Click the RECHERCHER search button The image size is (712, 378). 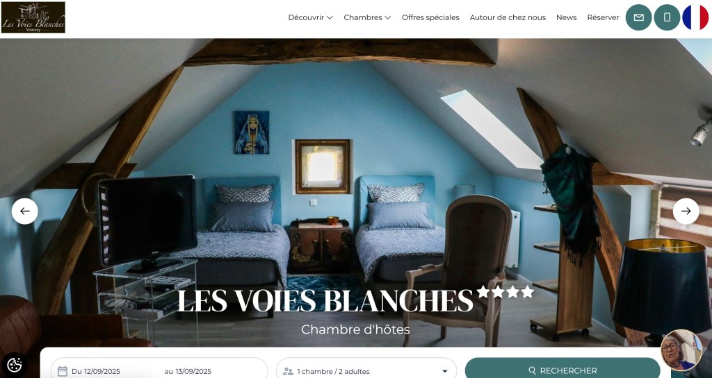562,370
